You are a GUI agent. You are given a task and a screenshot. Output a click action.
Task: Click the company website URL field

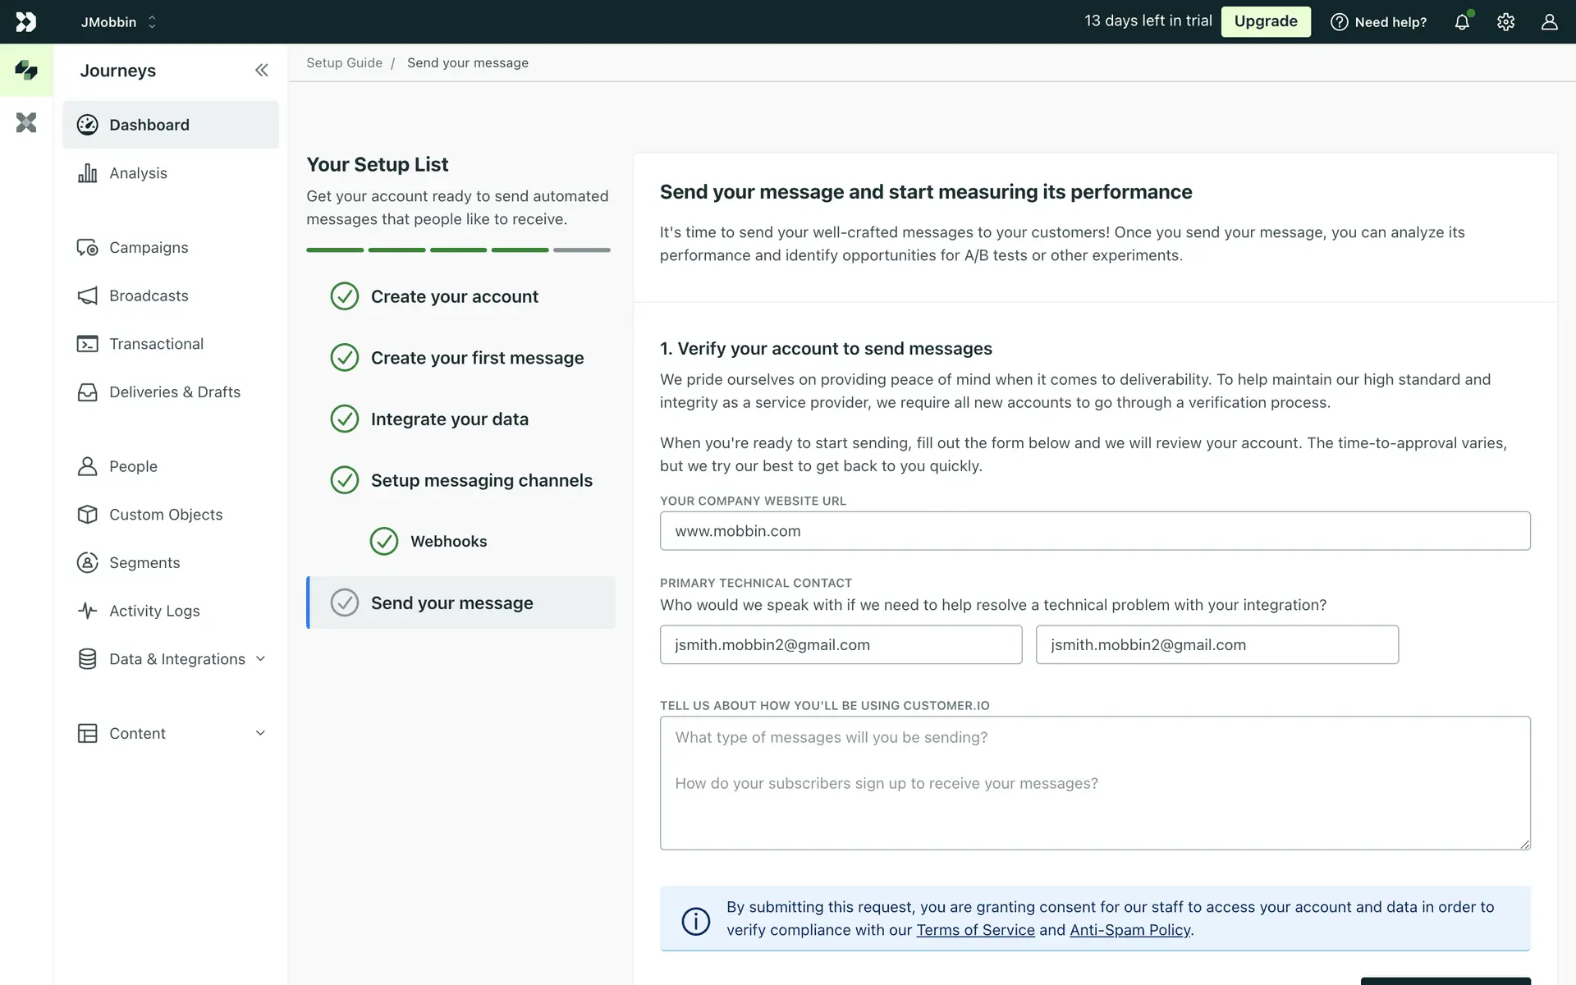click(1094, 531)
